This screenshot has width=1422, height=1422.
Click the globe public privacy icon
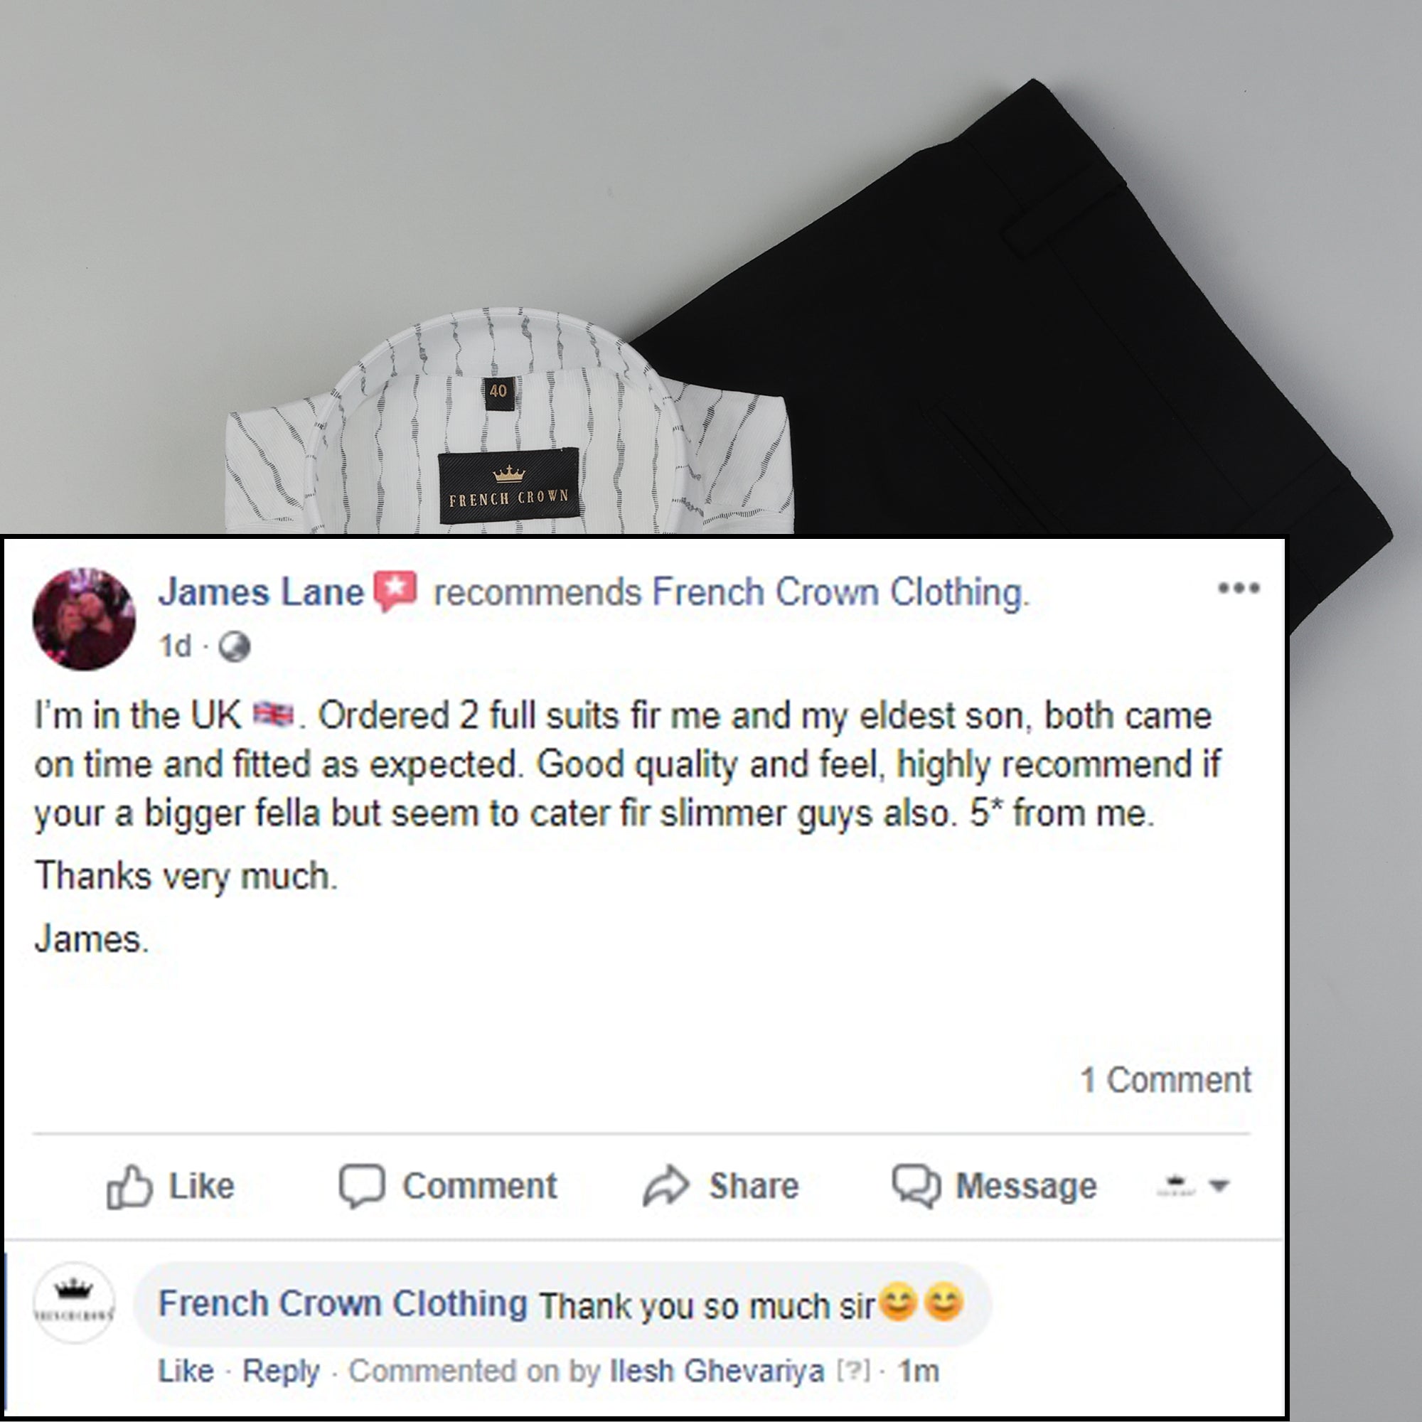click(235, 648)
